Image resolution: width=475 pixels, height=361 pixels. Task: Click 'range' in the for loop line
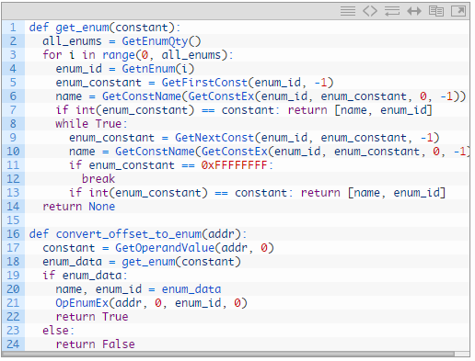coord(119,55)
